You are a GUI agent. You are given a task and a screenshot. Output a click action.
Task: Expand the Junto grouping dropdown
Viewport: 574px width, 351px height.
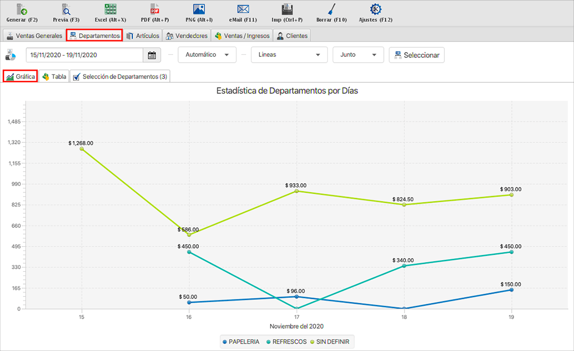(x=358, y=55)
